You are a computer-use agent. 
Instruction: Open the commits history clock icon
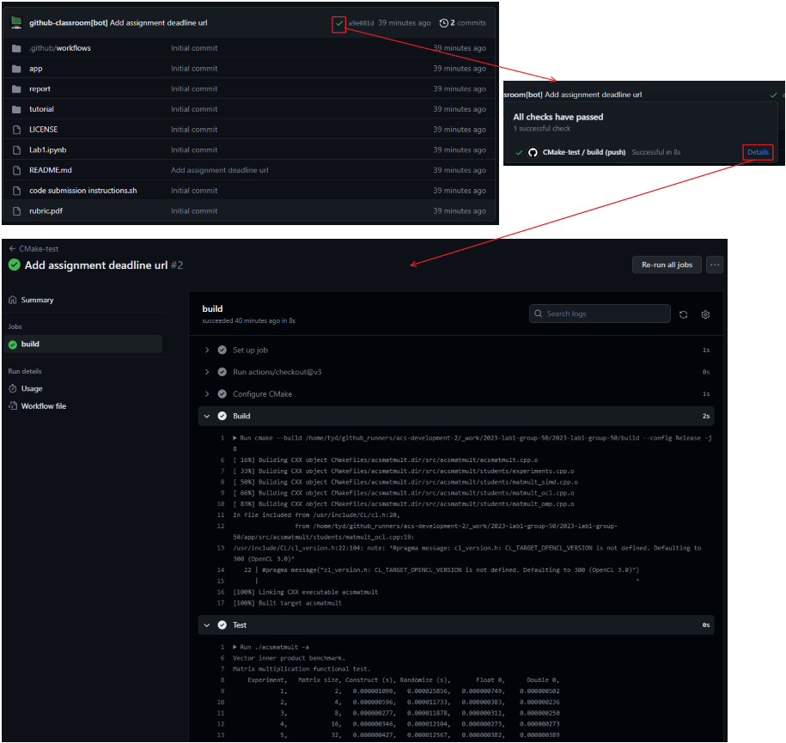pos(443,23)
